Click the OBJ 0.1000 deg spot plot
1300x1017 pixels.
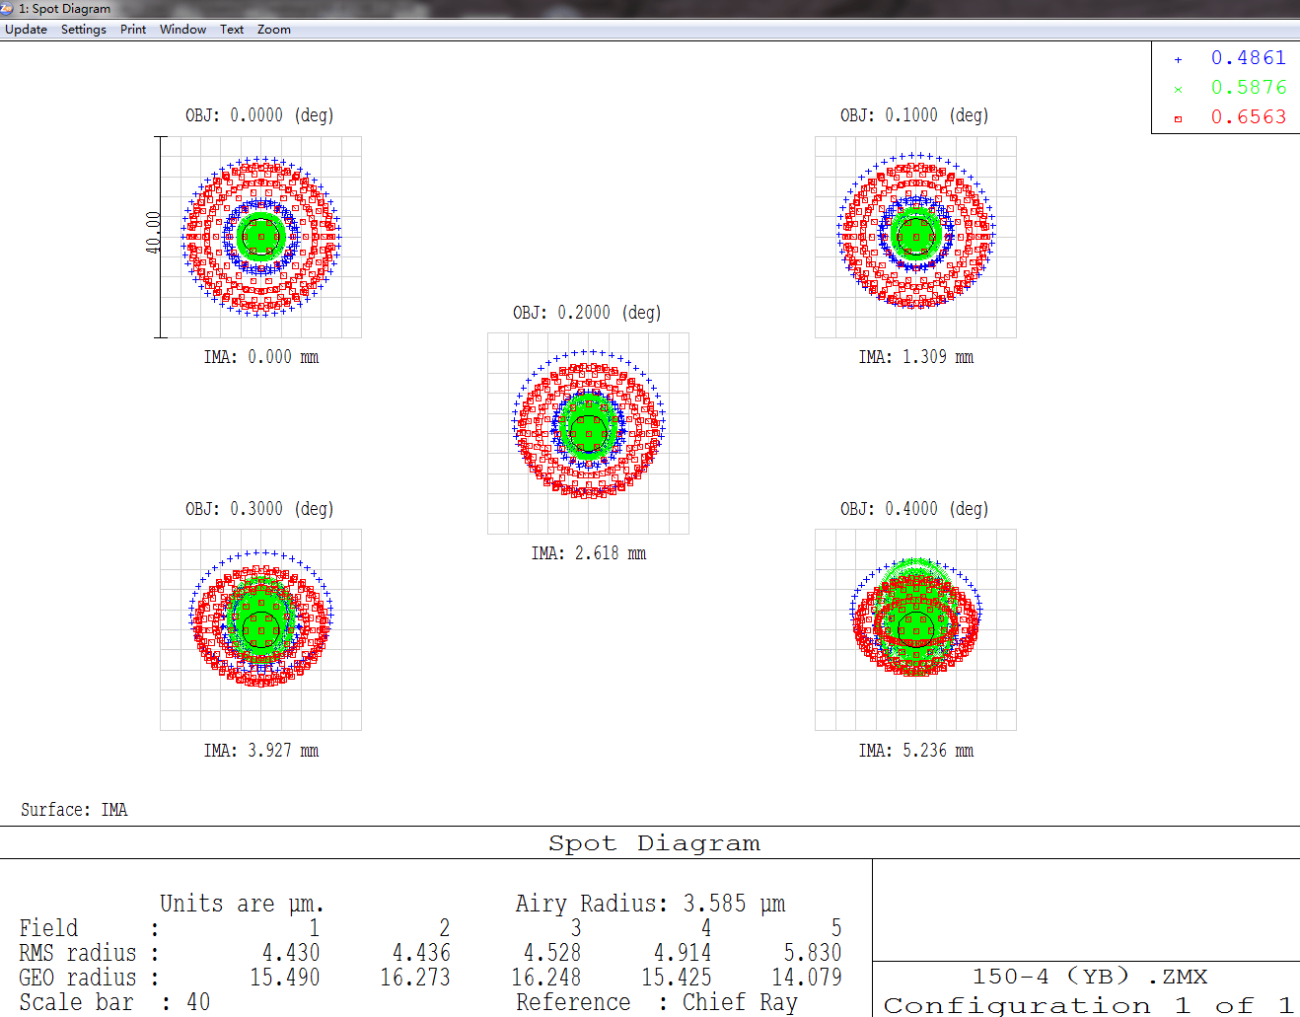915,237
